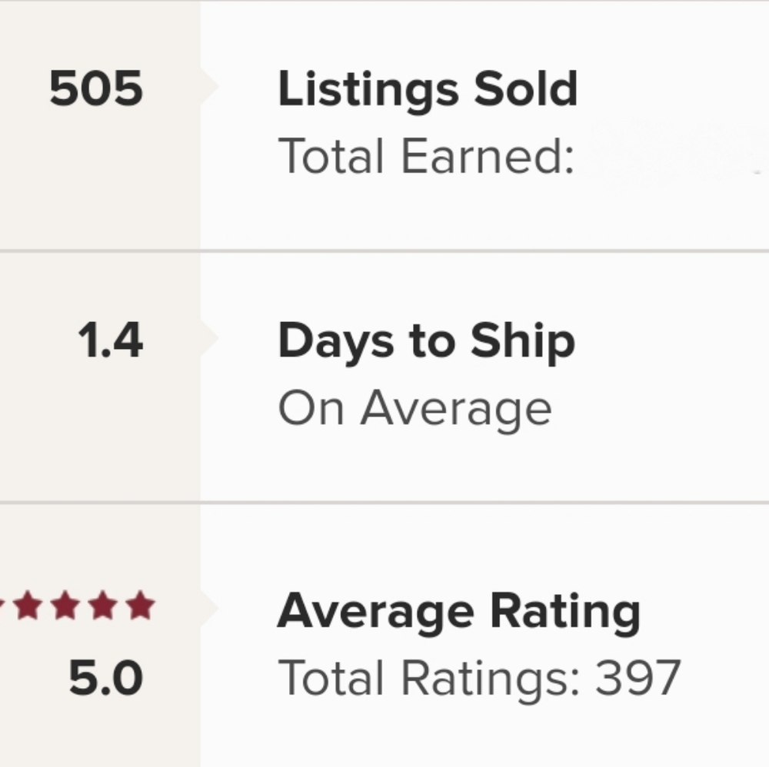
Task: Click the Total Ratings label
Action: [x=429, y=679]
